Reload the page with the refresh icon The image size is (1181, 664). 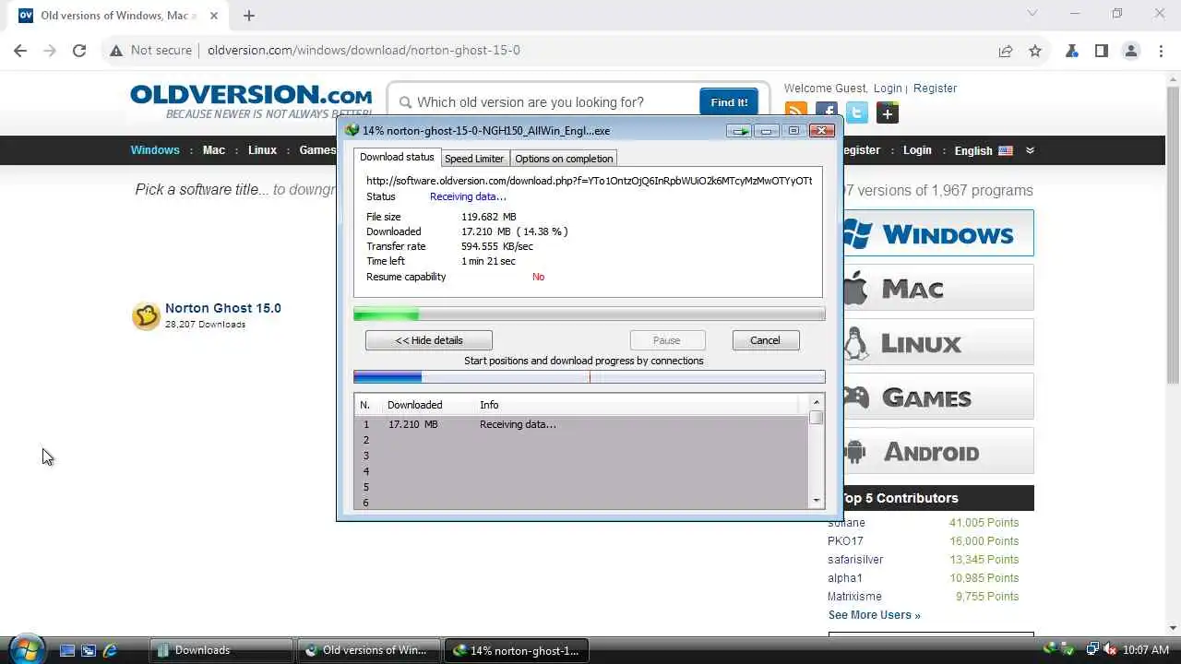pos(79,51)
